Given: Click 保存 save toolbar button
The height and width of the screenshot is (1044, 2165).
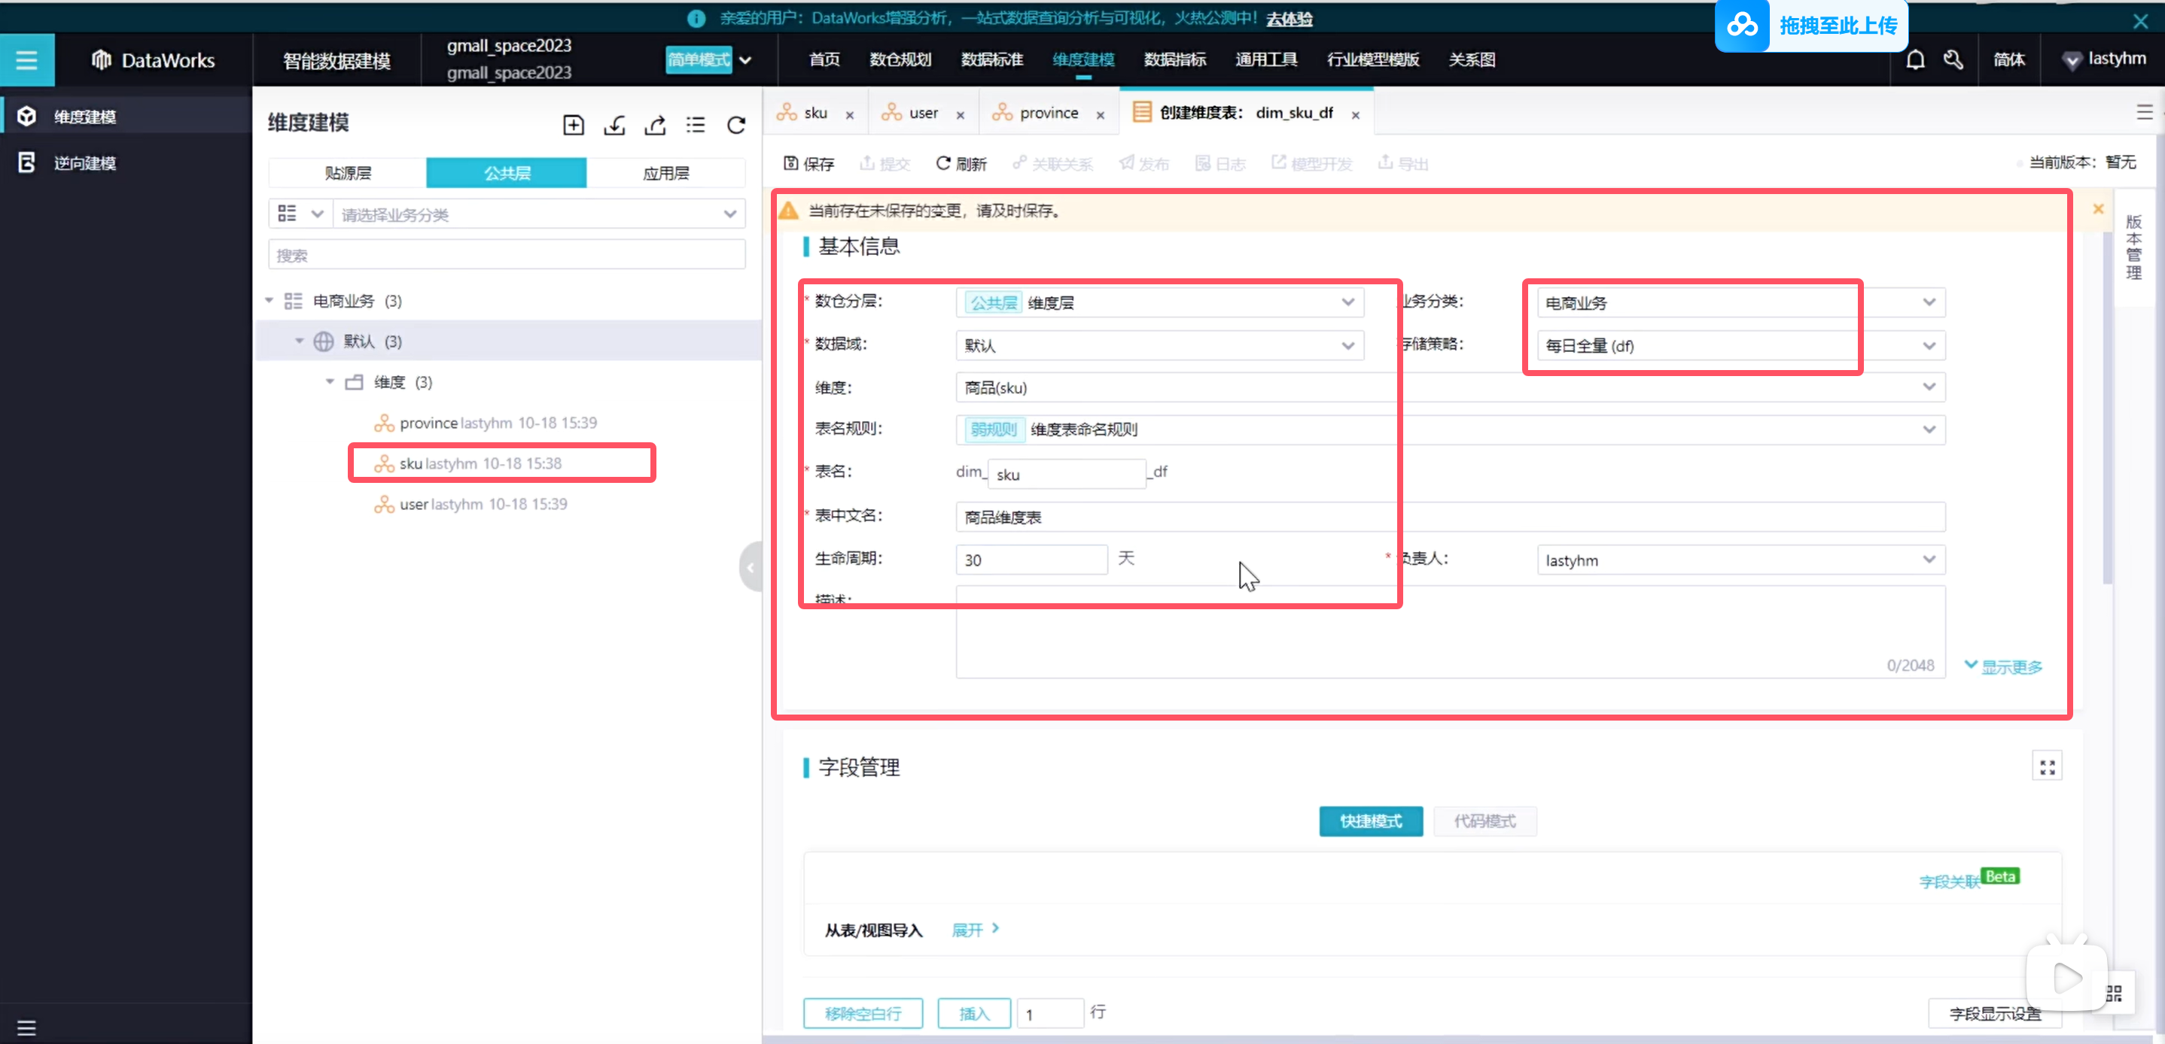Looking at the screenshot, I should click(x=808, y=163).
